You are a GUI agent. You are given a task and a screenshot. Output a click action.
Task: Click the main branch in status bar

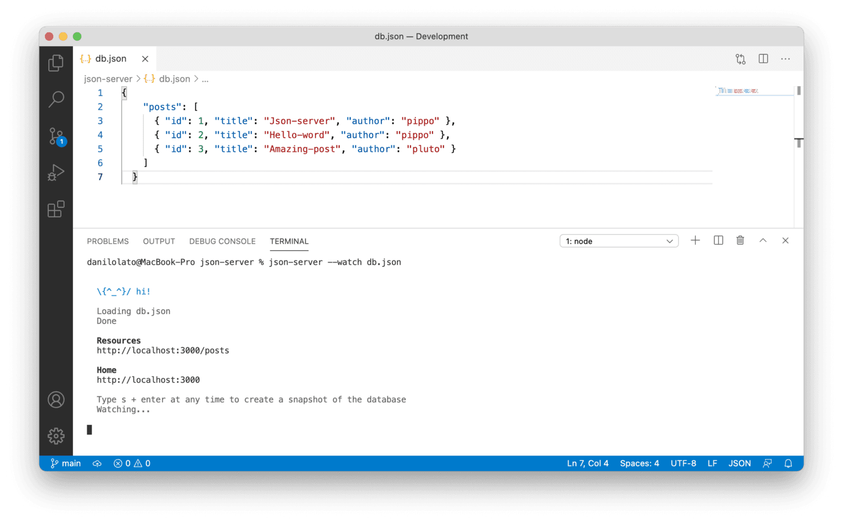(x=66, y=464)
